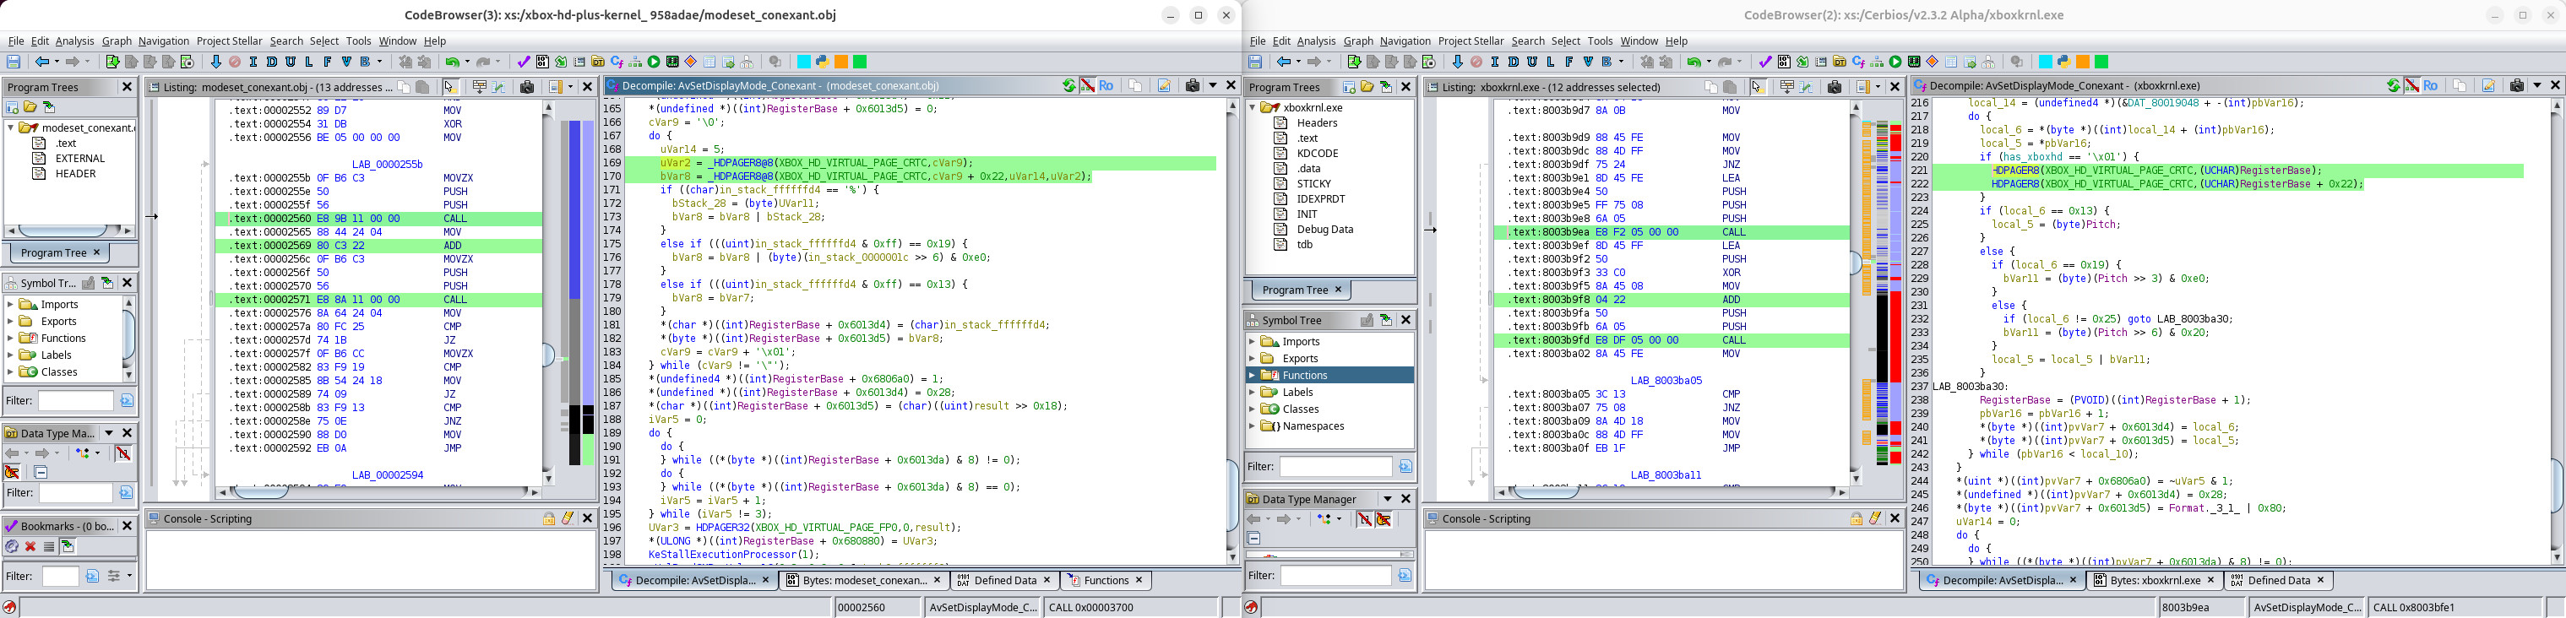Image resolution: width=2566 pixels, height=618 pixels.
Task: Delete bookmarks with red X in Bookmarks panel
Action: (x=31, y=546)
